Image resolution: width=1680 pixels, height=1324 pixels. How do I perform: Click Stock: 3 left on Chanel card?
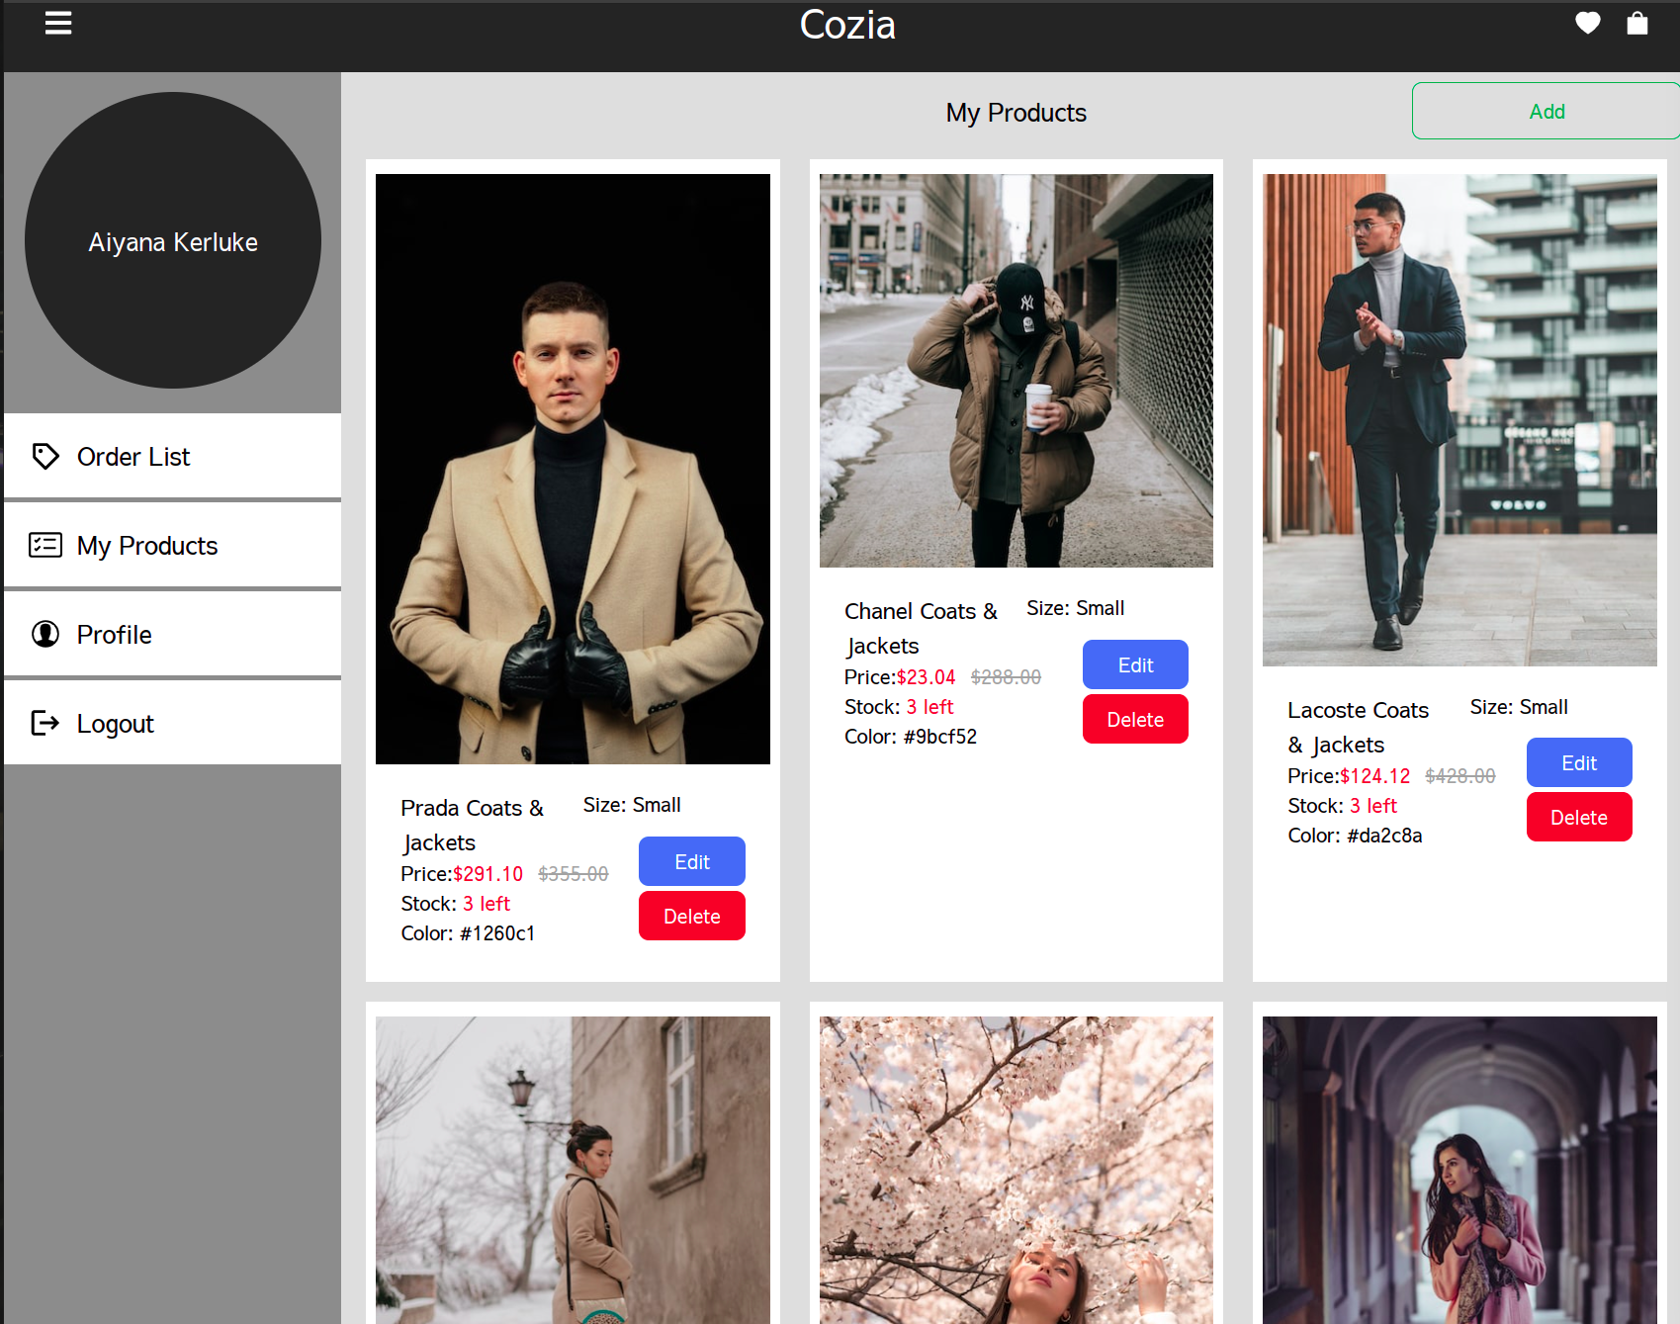coord(899,707)
